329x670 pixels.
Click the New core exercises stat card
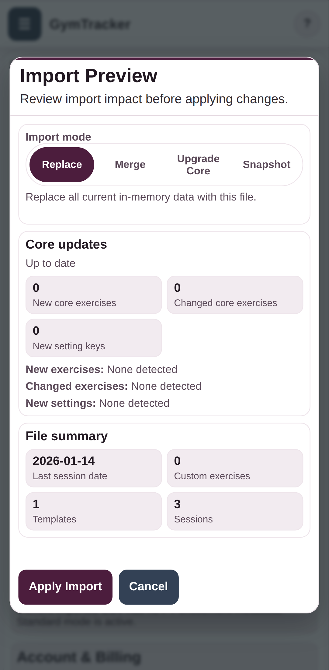pos(94,294)
